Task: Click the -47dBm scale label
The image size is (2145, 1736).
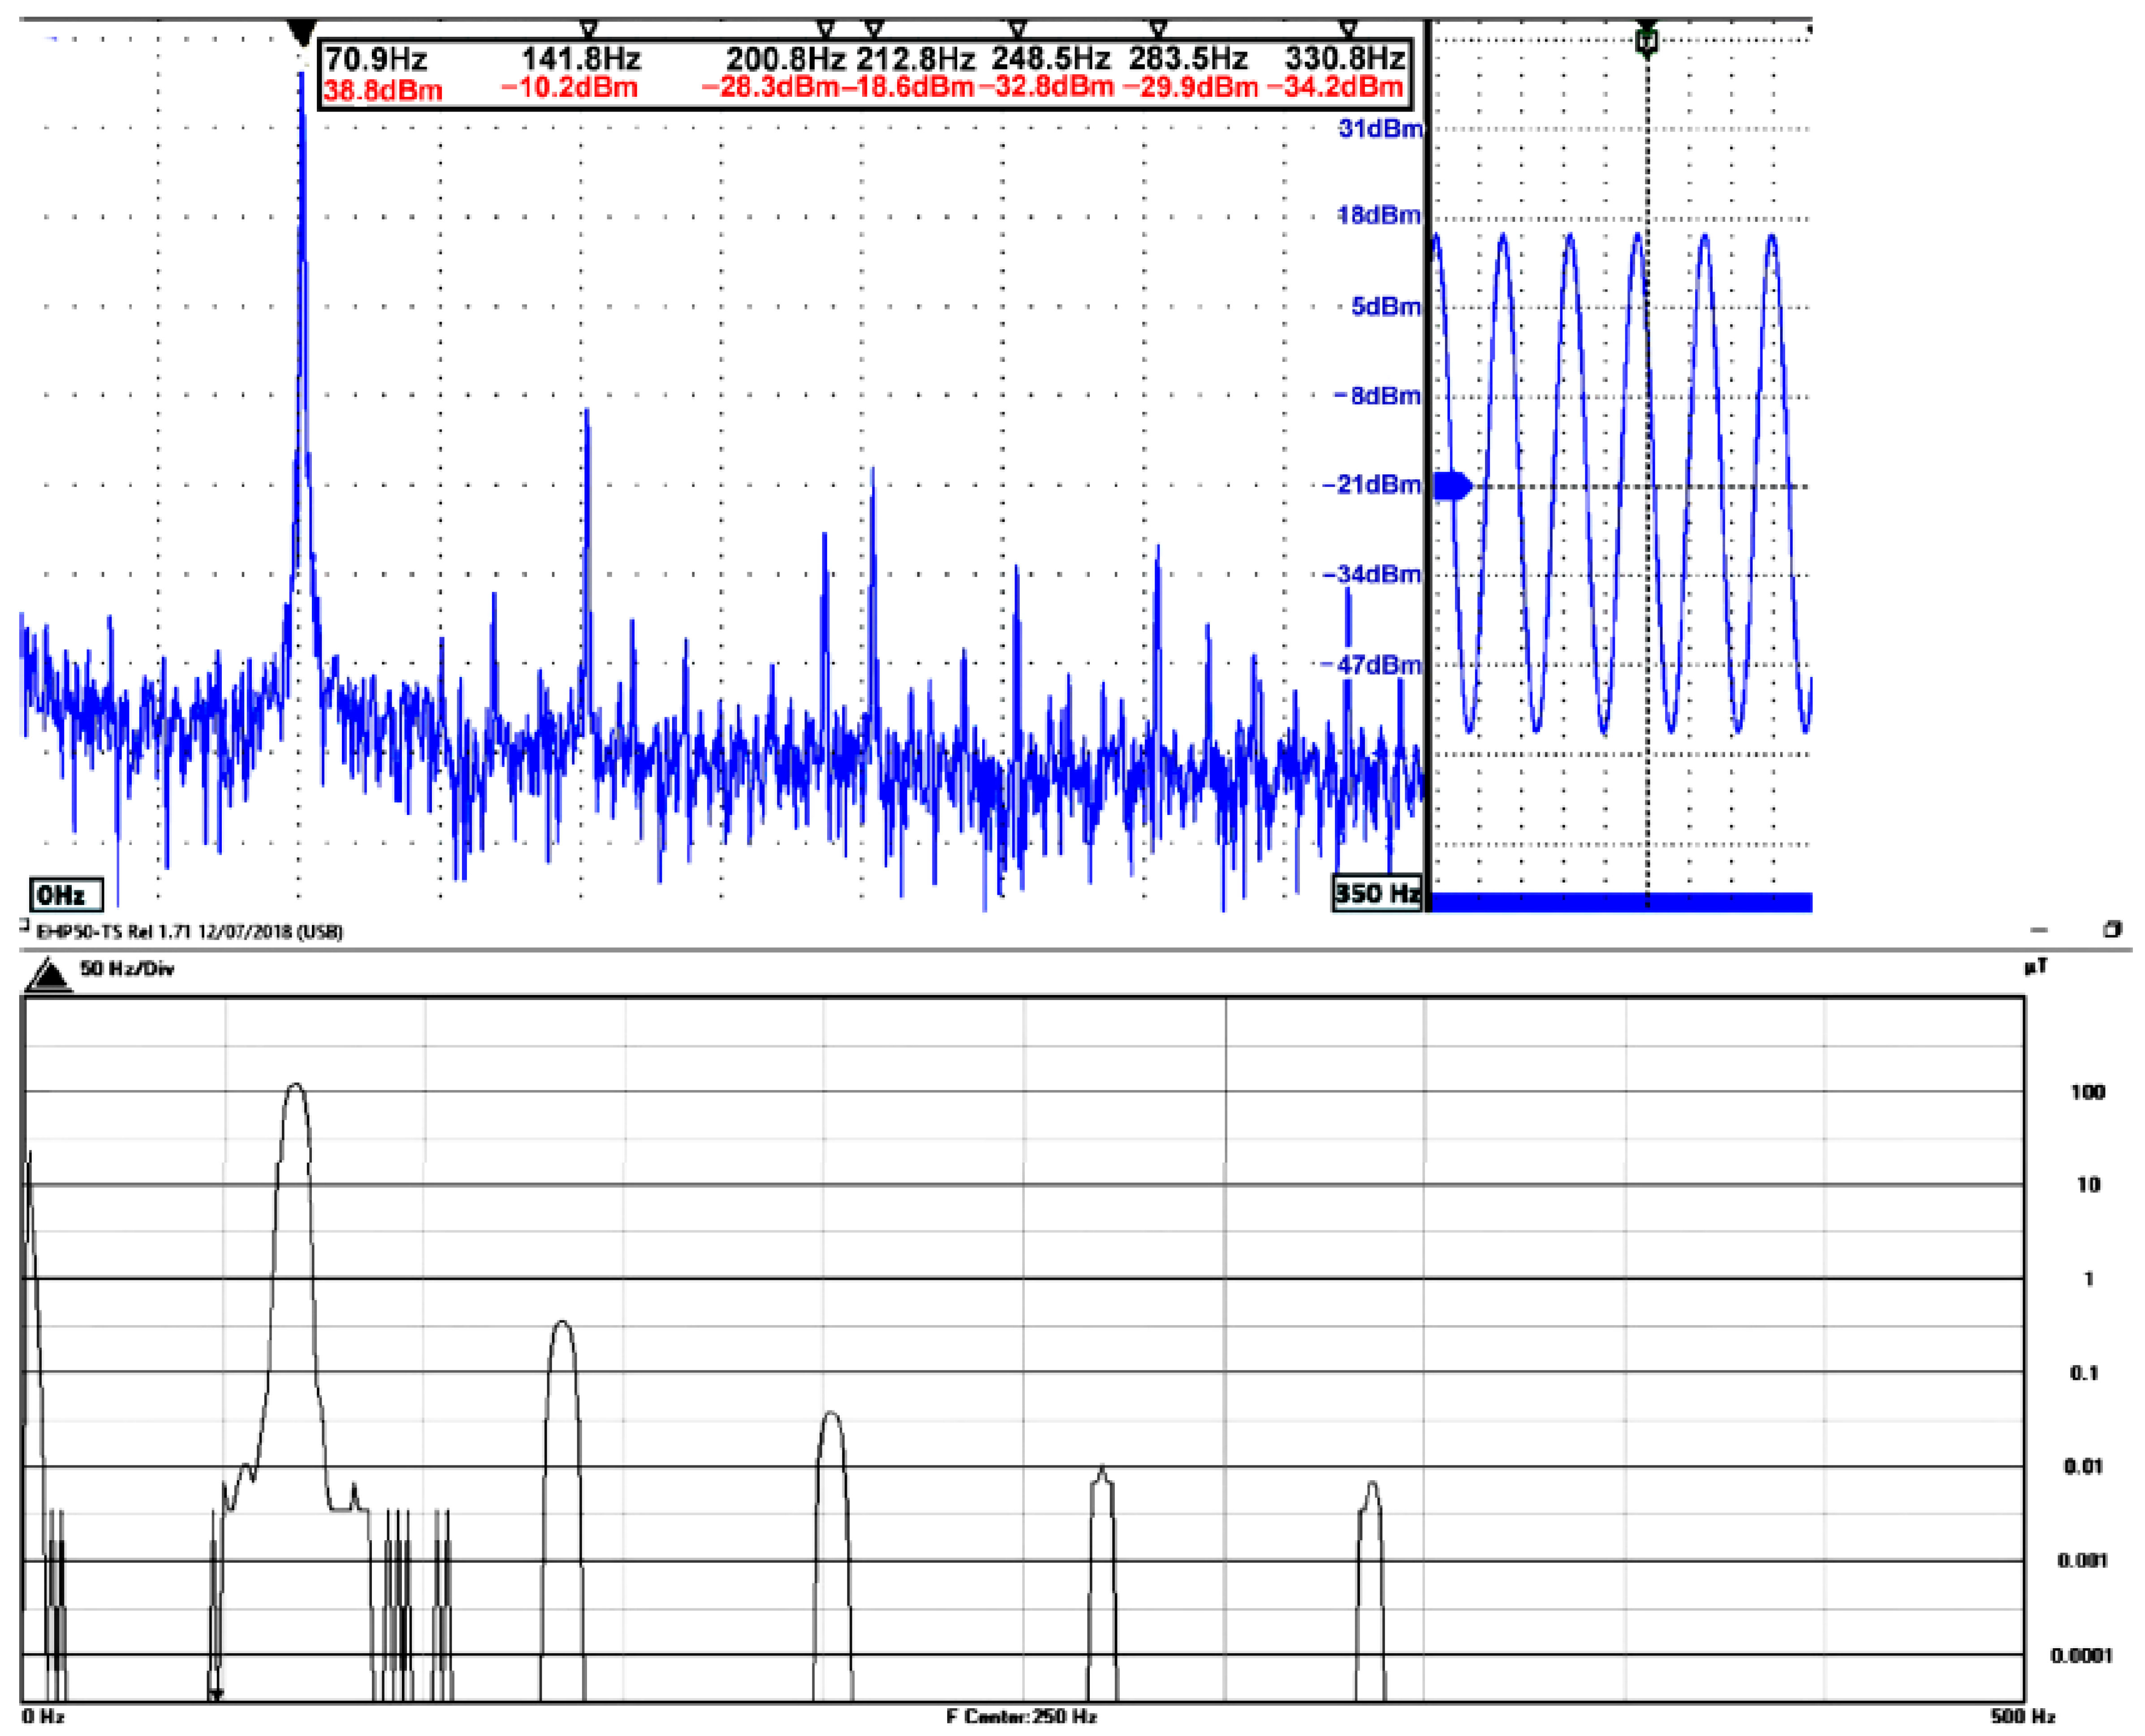Action: (x=1372, y=665)
